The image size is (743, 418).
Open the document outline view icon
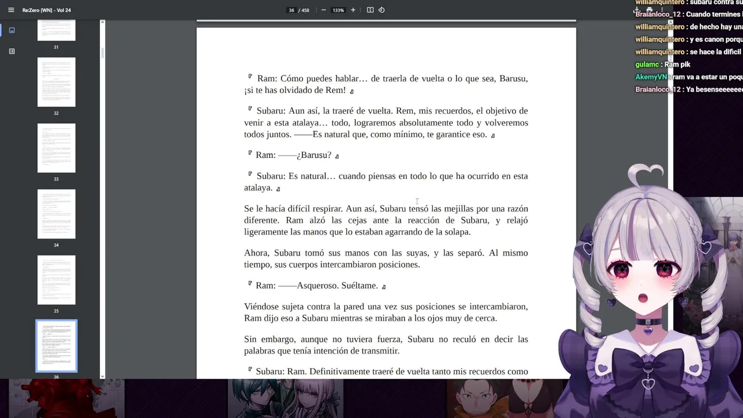coord(12,51)
